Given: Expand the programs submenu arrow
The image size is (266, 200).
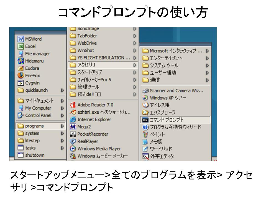Looking at the screenshot, I should pyautogui.click(x=62, y=126).
